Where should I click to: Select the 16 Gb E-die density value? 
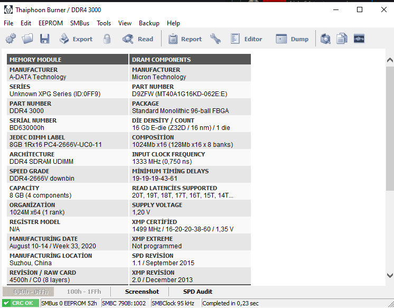181,128
